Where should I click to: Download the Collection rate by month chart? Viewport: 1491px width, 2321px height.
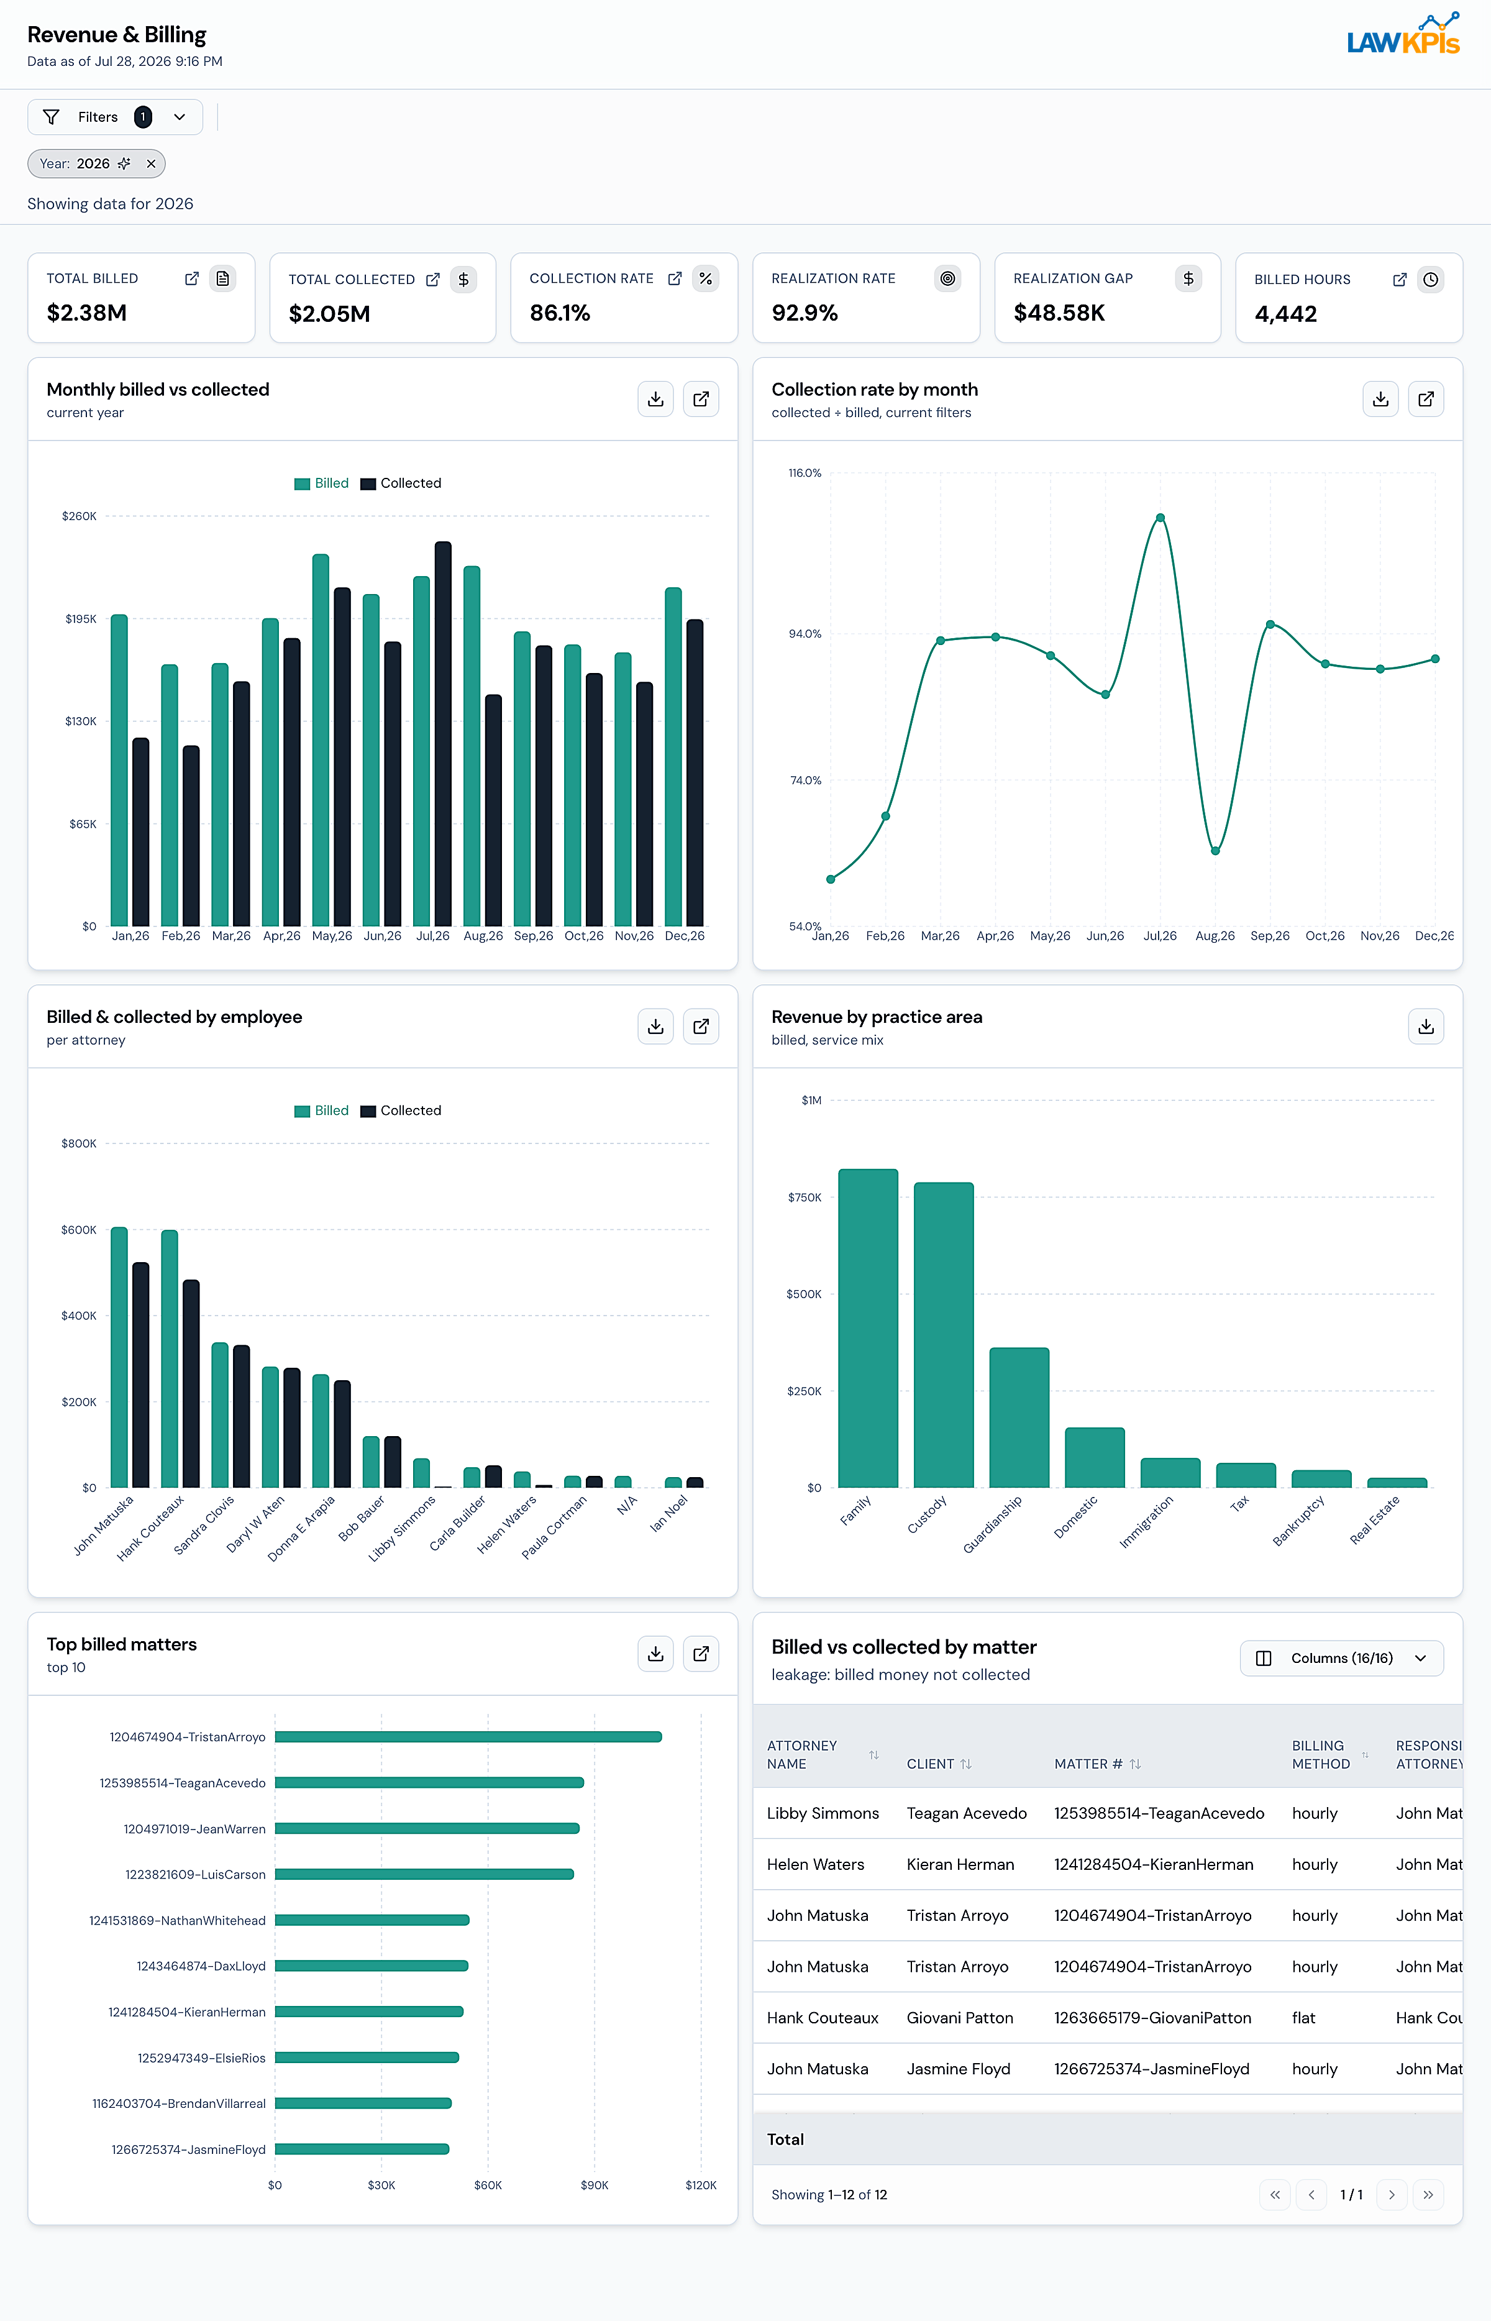coord(1380,399)
